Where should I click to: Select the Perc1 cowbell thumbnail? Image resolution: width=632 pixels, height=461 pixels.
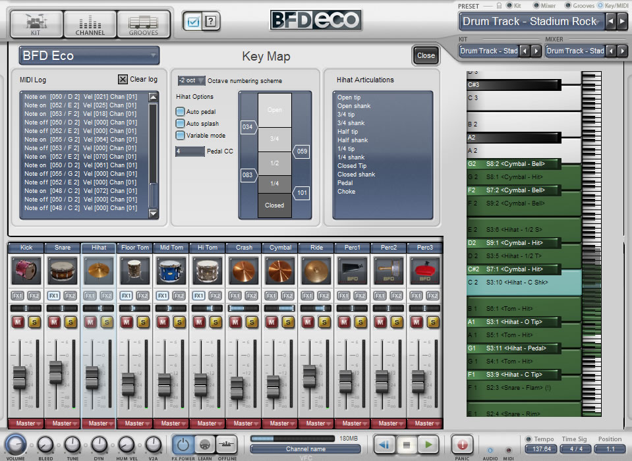[353, 271]
